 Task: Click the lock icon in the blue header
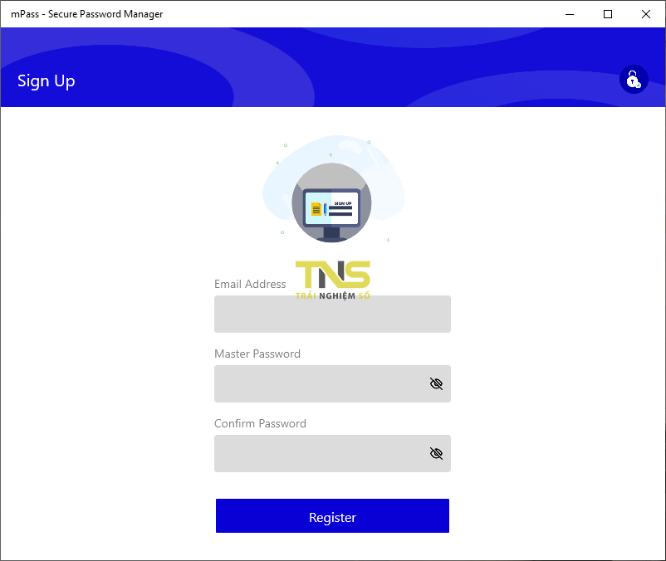pyautogui.click(x=634, y=79)
